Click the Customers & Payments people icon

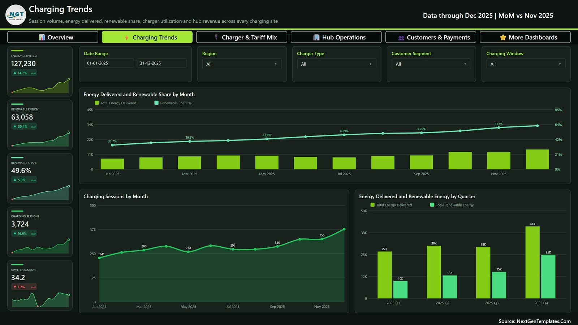(x=401, y=38)
